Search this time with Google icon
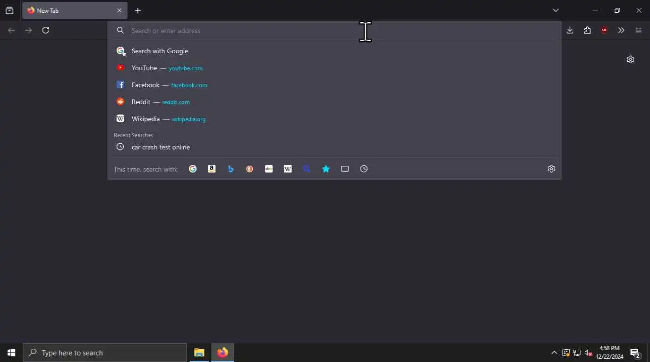 tap(193, 169)
